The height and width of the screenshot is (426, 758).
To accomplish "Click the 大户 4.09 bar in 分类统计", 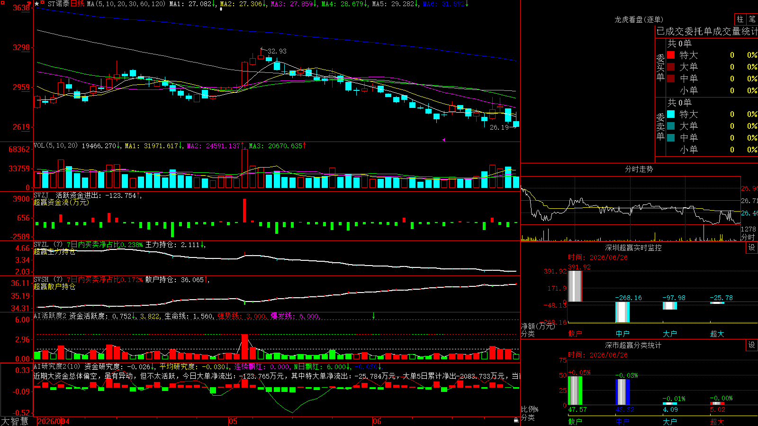I will tap(670, 404).
